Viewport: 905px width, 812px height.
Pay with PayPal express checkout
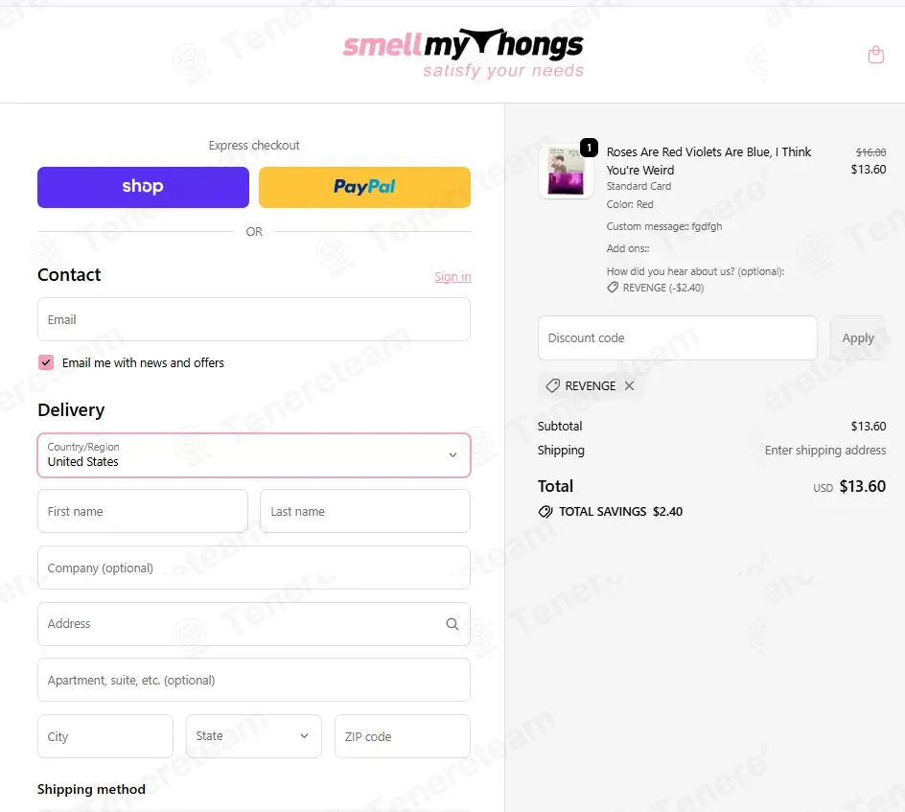coord(364,187)
